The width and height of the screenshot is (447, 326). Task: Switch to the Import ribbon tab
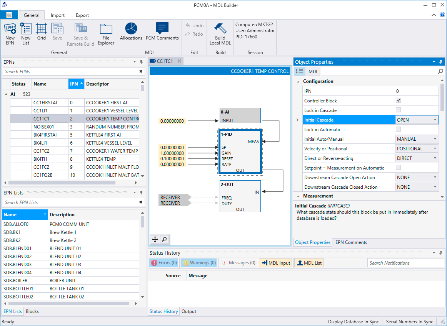point(58,15)
